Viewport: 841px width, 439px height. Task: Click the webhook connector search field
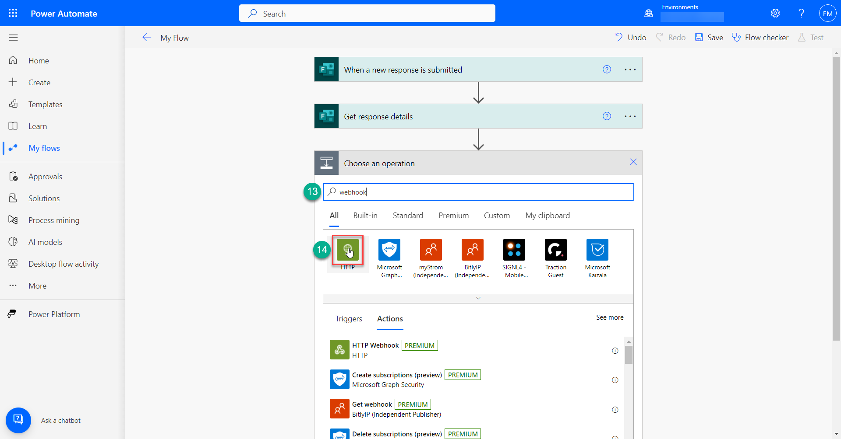[x=478, y=192]
